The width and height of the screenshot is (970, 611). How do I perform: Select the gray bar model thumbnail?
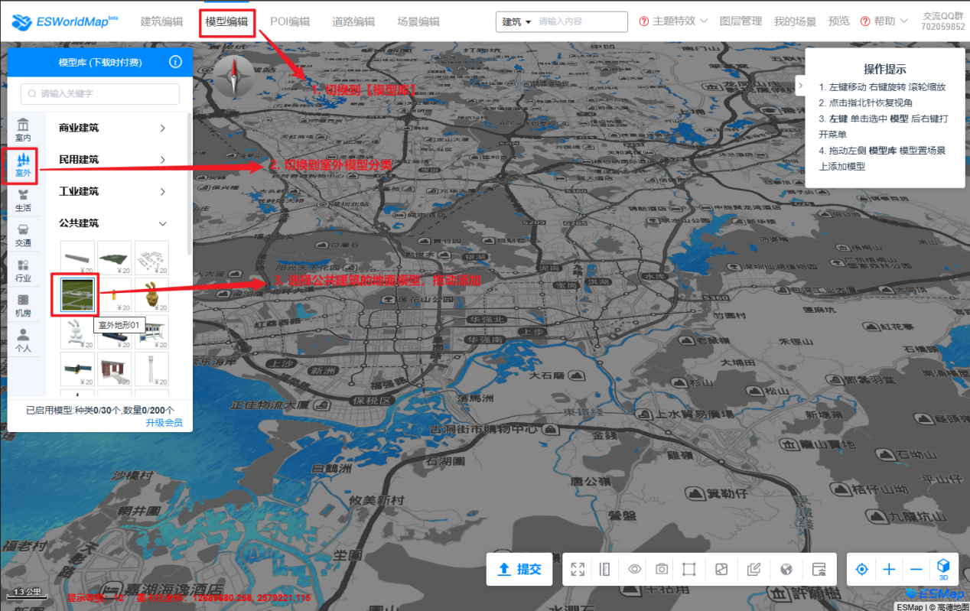click(77, 258)
